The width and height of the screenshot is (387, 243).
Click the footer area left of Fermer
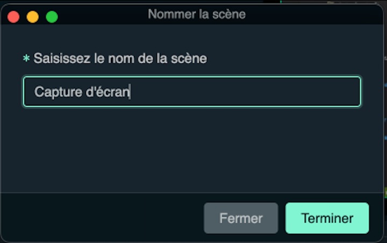pos(102,218)
